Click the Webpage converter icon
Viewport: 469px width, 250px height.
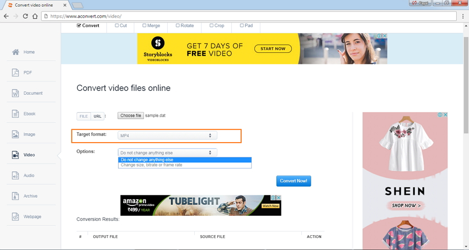coord(15,216)
